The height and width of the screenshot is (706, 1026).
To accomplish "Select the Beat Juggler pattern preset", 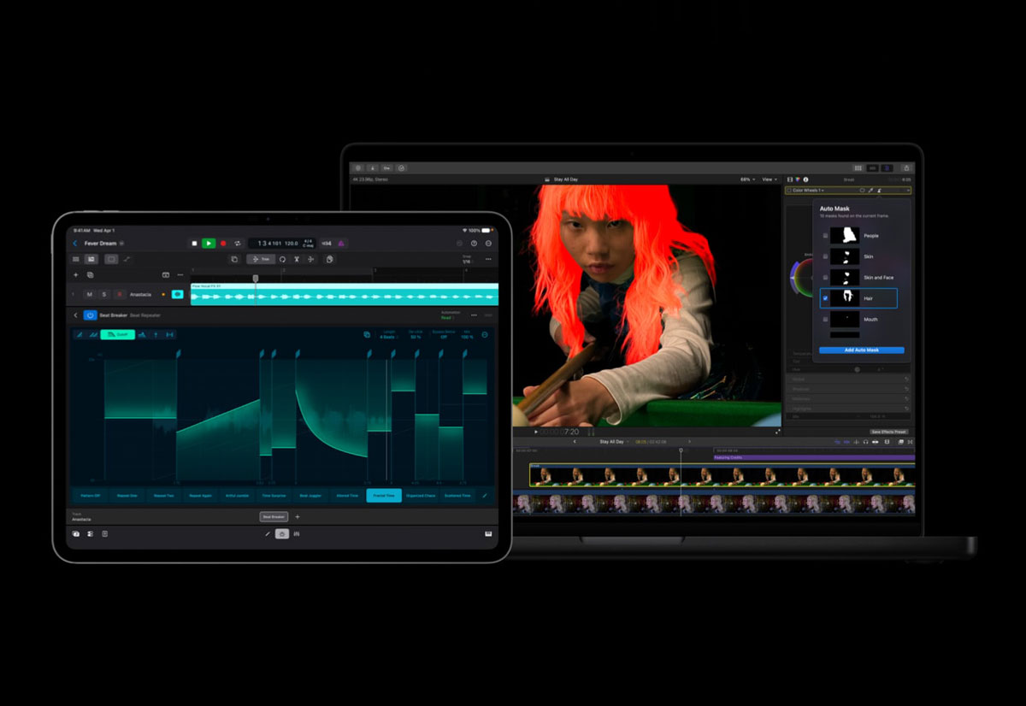I will click(310, 496).
